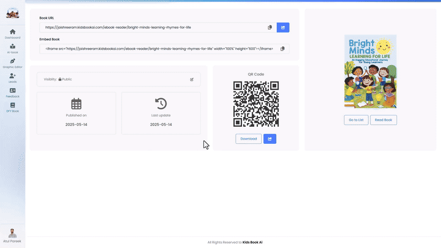441x248 pixels.
Task: Click the Last update history icon
Action: pos(161,104)
